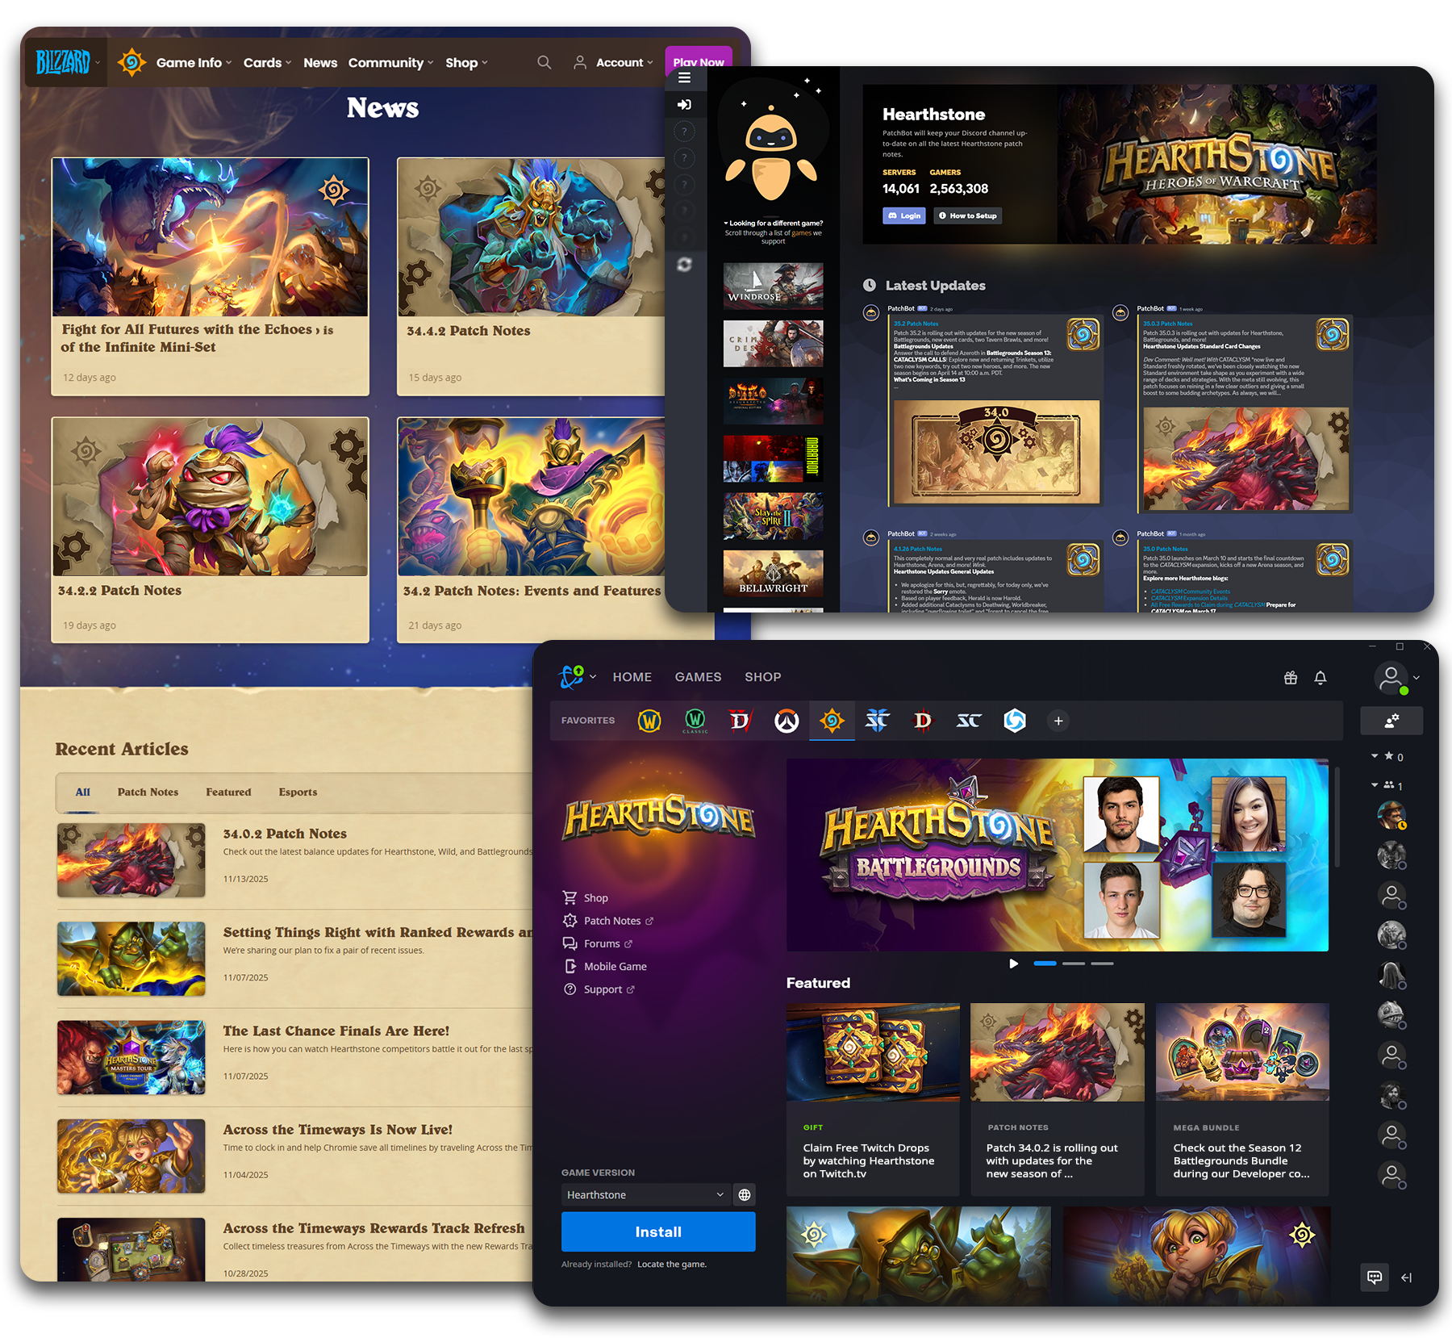The image size is (1452, 1338).
Task: Click the PatchBot sidebar refresh icon
Action: tap(684, 265)
